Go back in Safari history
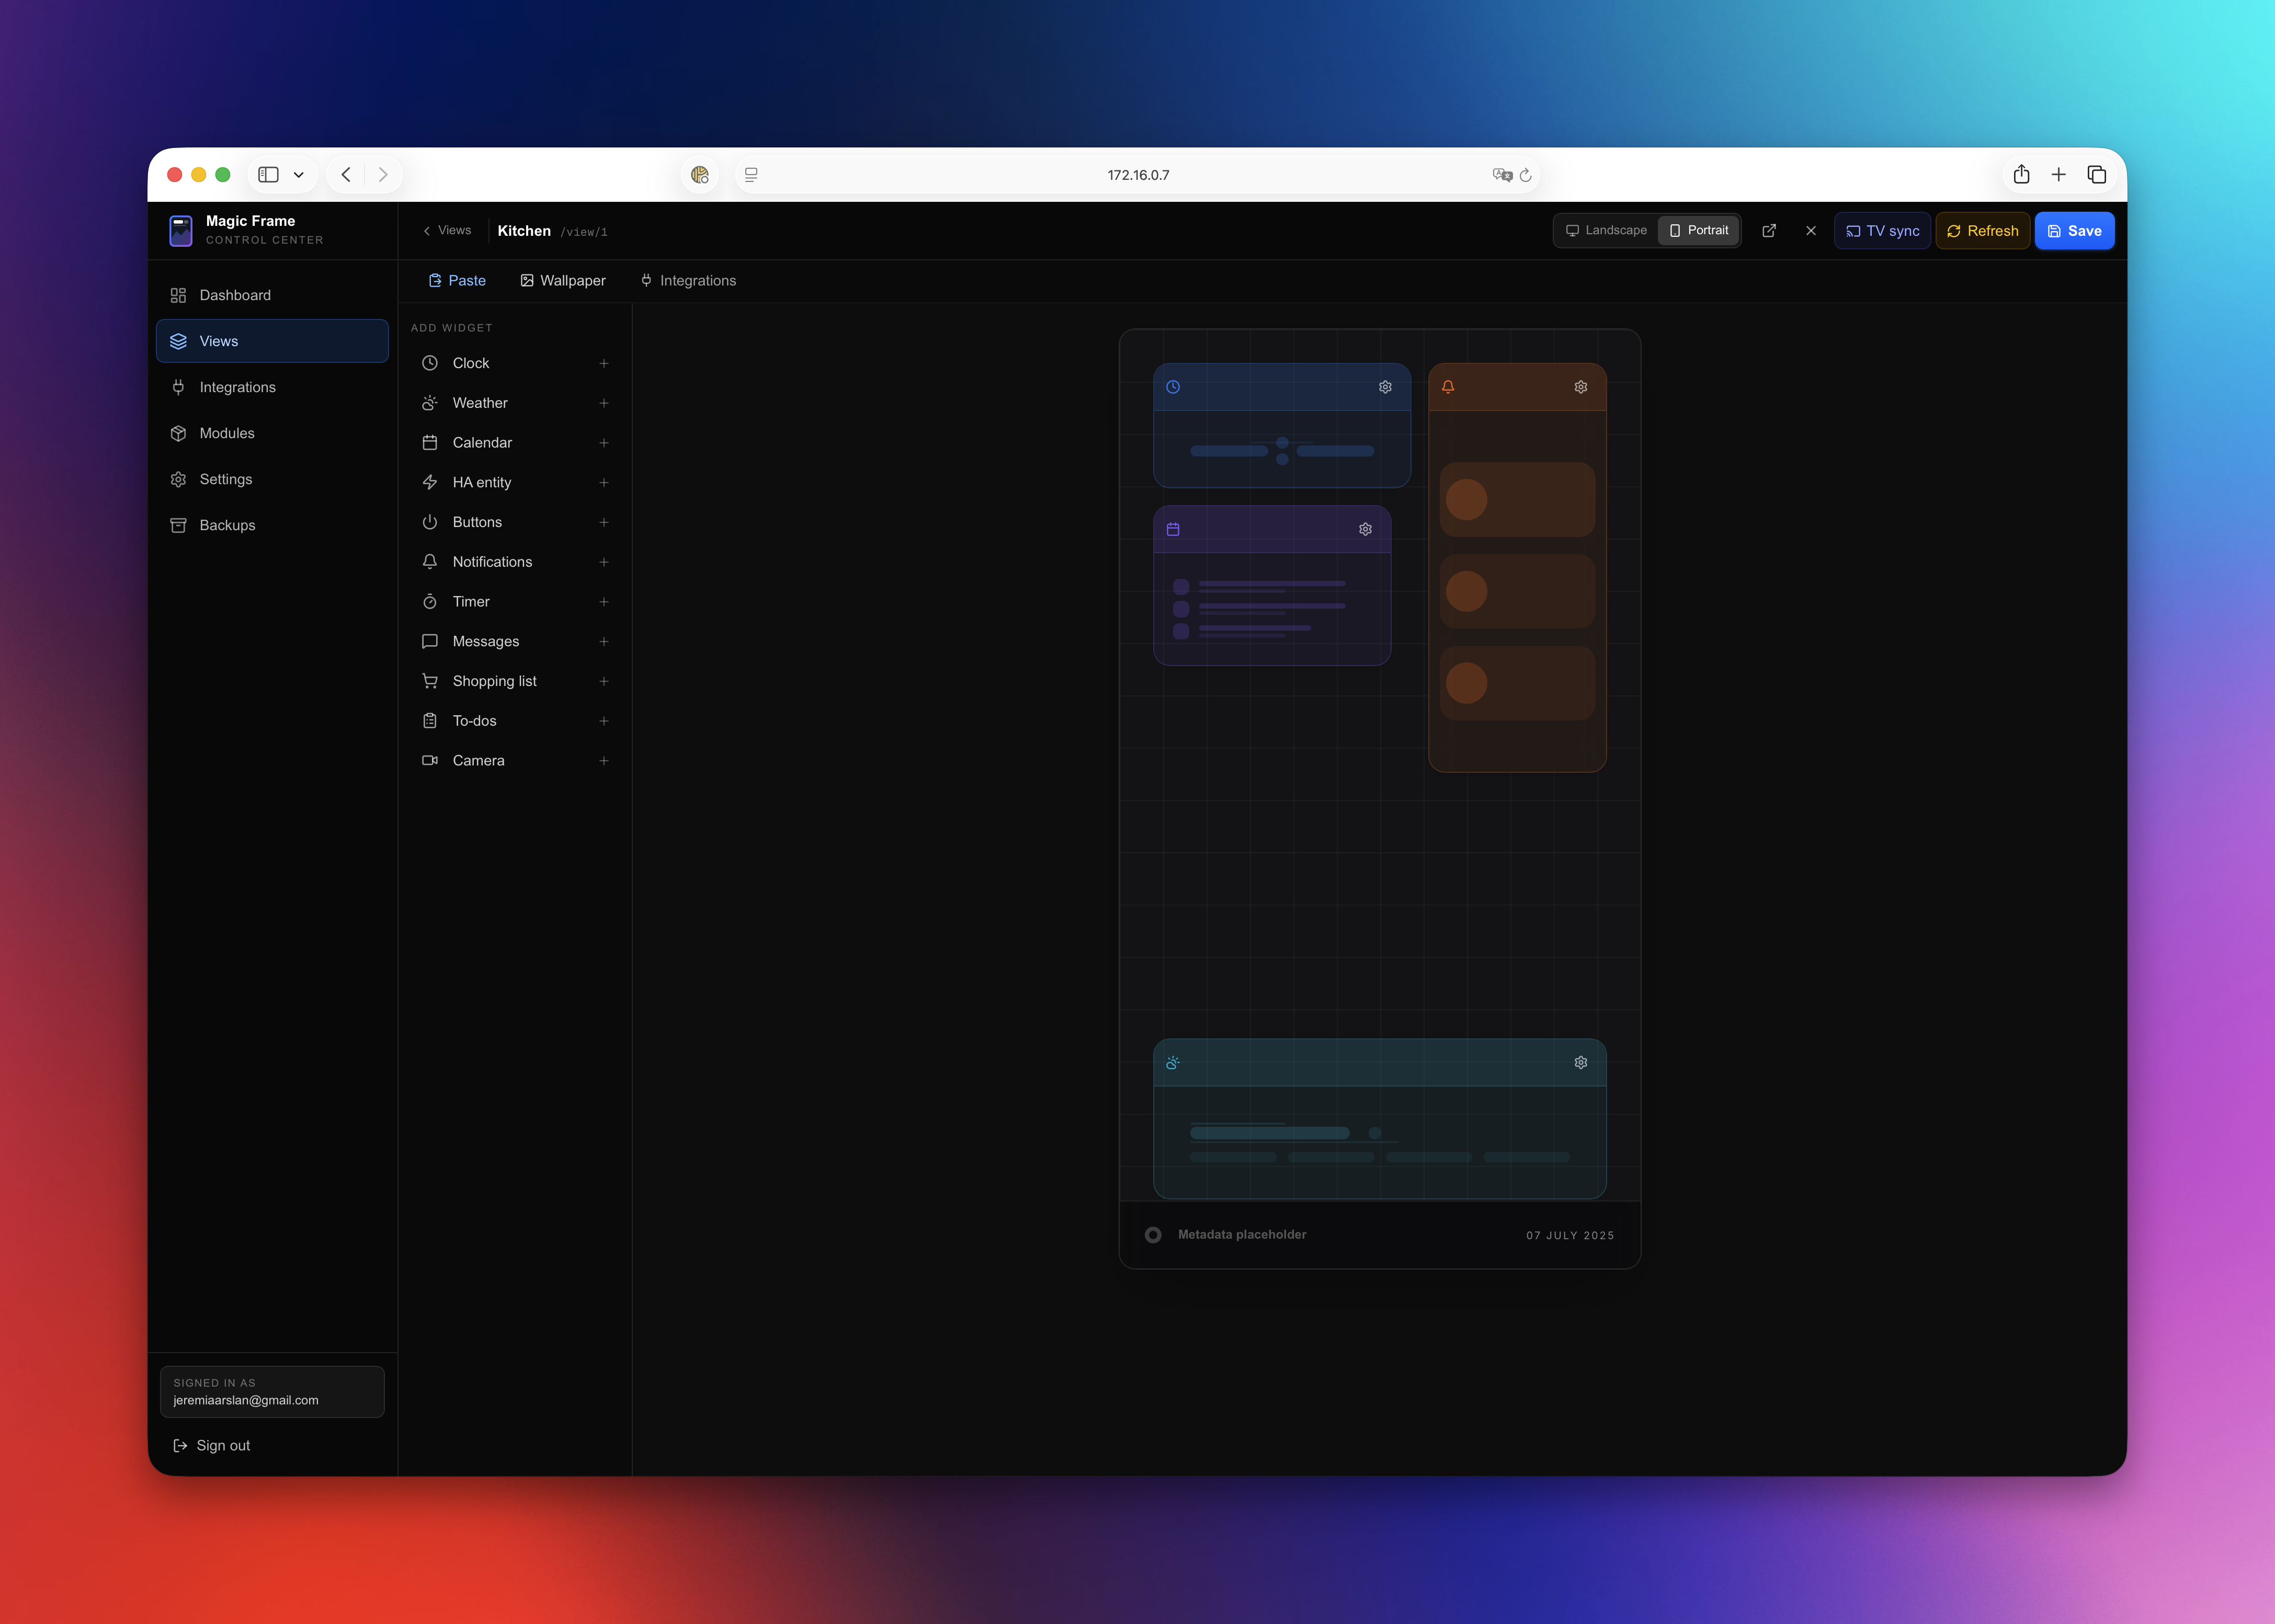The image size is (2275, 1624). tap(346, 174)
